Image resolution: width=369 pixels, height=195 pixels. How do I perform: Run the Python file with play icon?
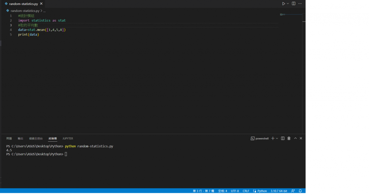(x=284, y=4)
